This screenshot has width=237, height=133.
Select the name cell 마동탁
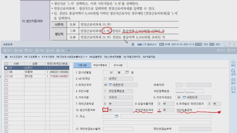[x=35, y=72]
